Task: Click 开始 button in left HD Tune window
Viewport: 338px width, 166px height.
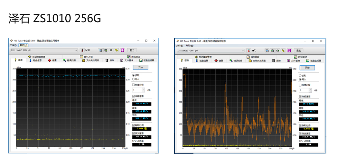Action: pos(140,67)
